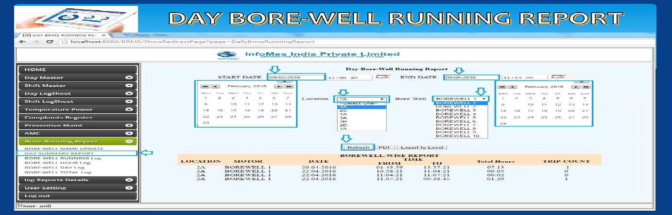Click the Refresh button

tap(359, 147)
